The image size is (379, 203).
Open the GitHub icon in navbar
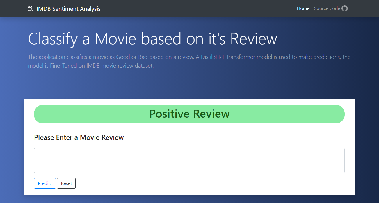click(x=345, y=8)
